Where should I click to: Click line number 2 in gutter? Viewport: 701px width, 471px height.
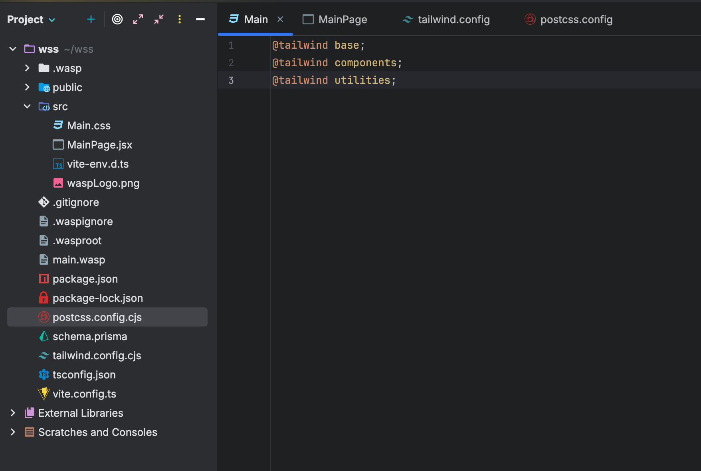(231, 63)
